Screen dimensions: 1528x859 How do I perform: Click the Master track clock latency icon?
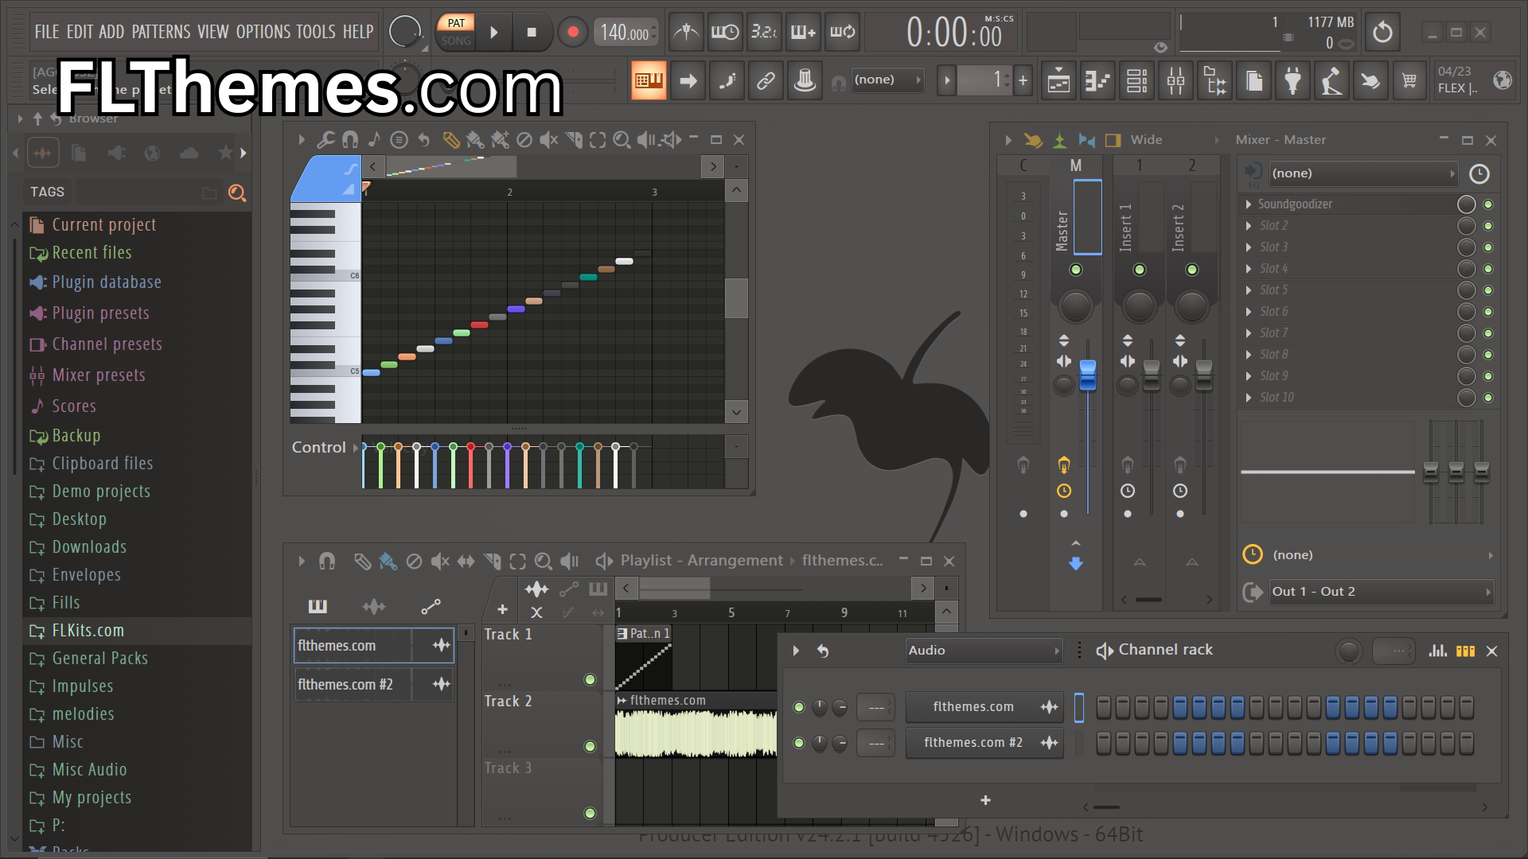point(1064,491)
